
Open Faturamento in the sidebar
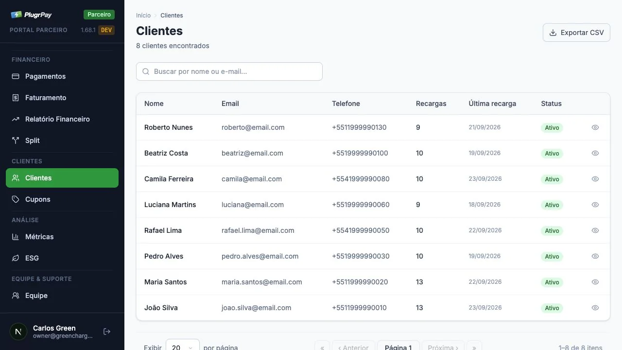pyautogui.click(x=62, y=98)
